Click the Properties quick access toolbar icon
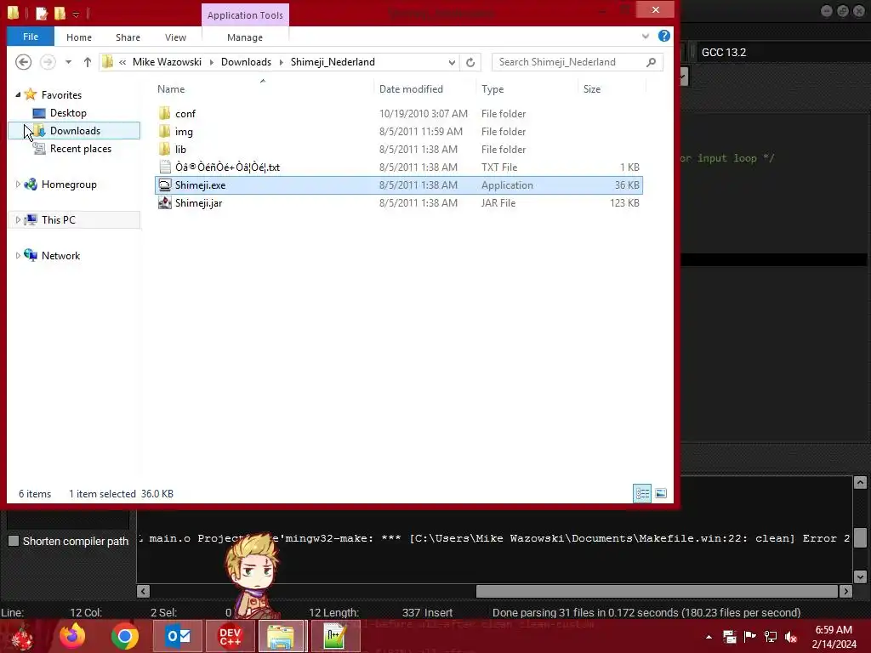 pos(42,13)
